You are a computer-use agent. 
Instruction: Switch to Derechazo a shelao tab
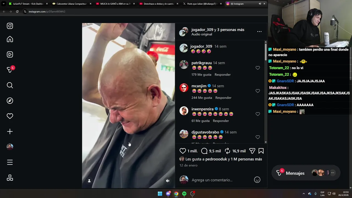pyautogui.click(x=158, y=4)
